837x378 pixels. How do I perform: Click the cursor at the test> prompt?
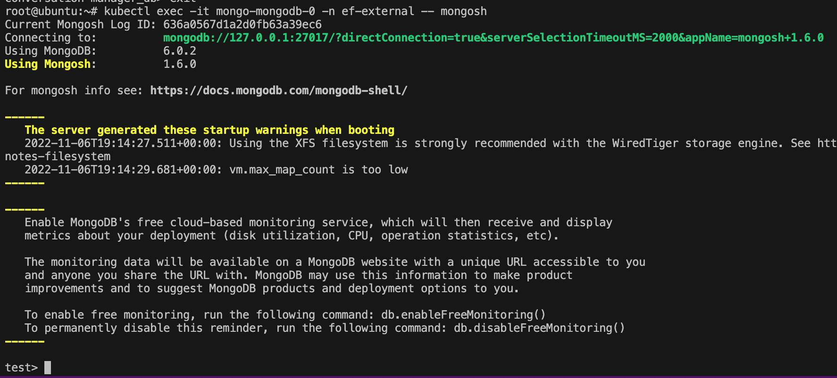click(48, 368)
